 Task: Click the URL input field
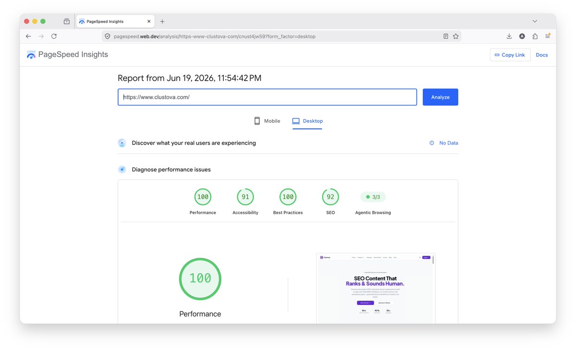coord(267,97)
